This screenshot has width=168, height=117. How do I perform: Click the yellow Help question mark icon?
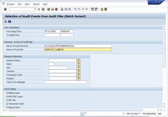pyautogui.click(x=102, y=9)
